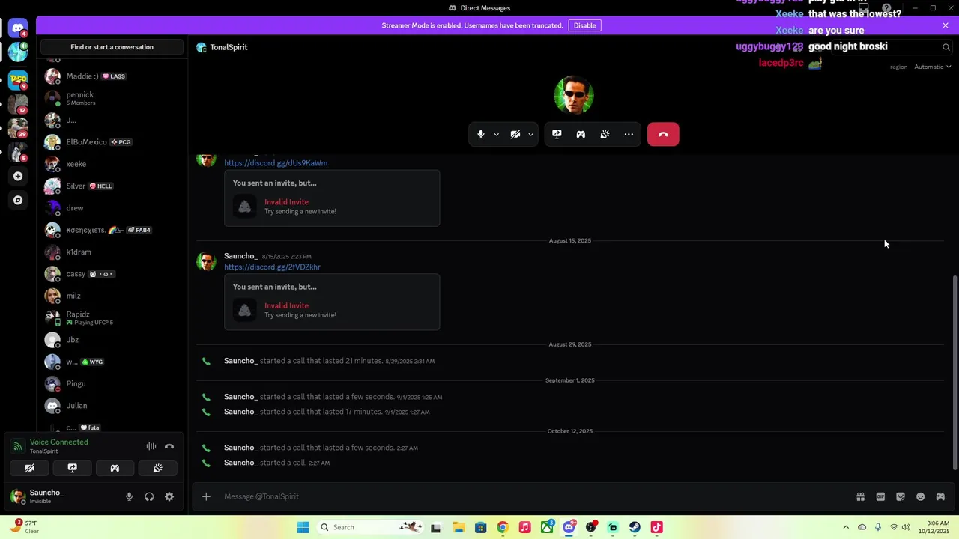This screenshot has width=959, height=539.
Task: Open the region Automatic dropdown
Action: pyautogui.click(x=932, y=67)
